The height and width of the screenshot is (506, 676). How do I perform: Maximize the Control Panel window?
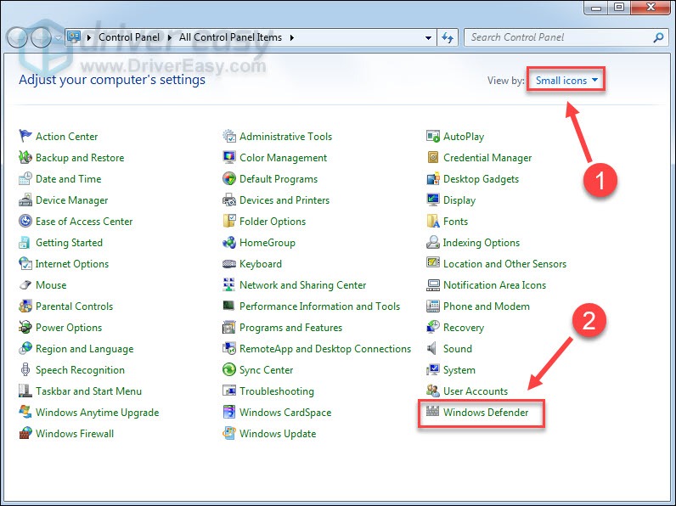point(618,7)
